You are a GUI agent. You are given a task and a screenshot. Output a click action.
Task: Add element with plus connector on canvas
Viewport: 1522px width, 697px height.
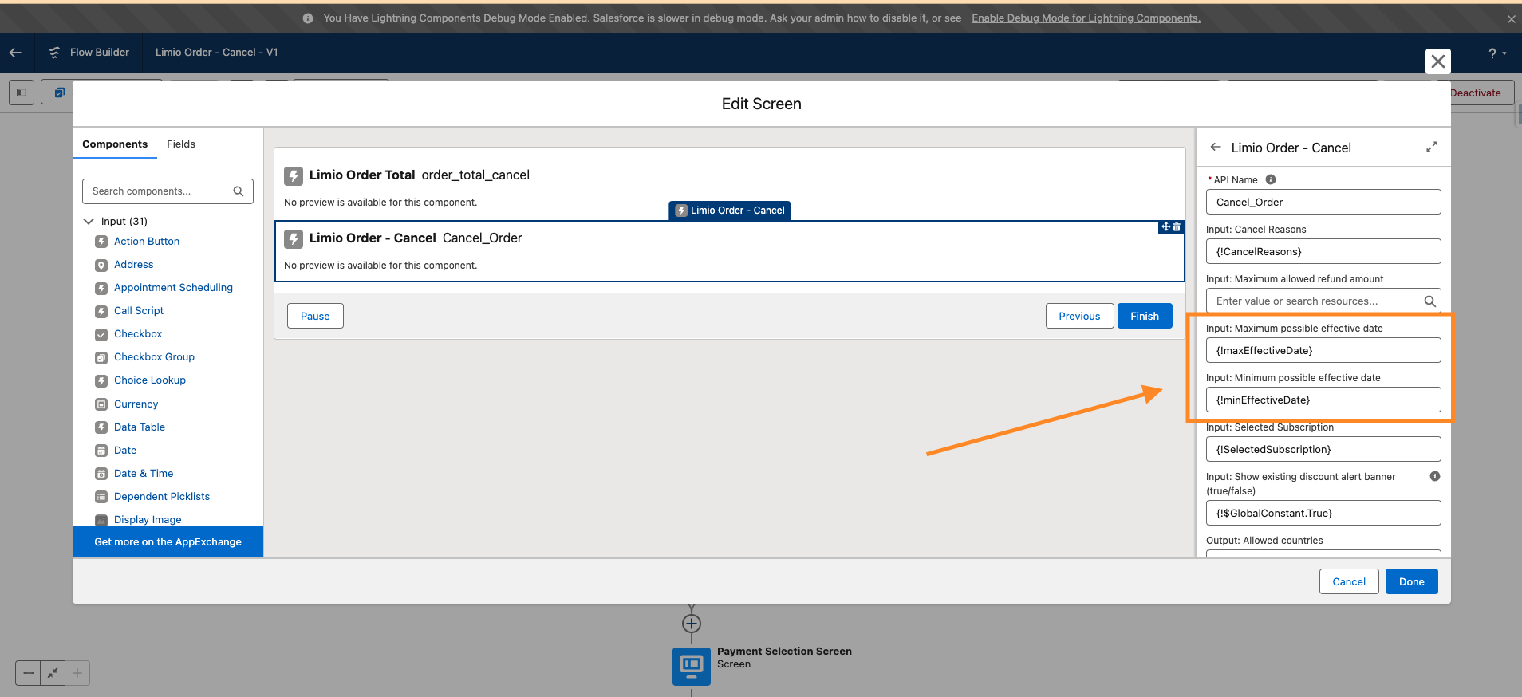tap(692, 624)
